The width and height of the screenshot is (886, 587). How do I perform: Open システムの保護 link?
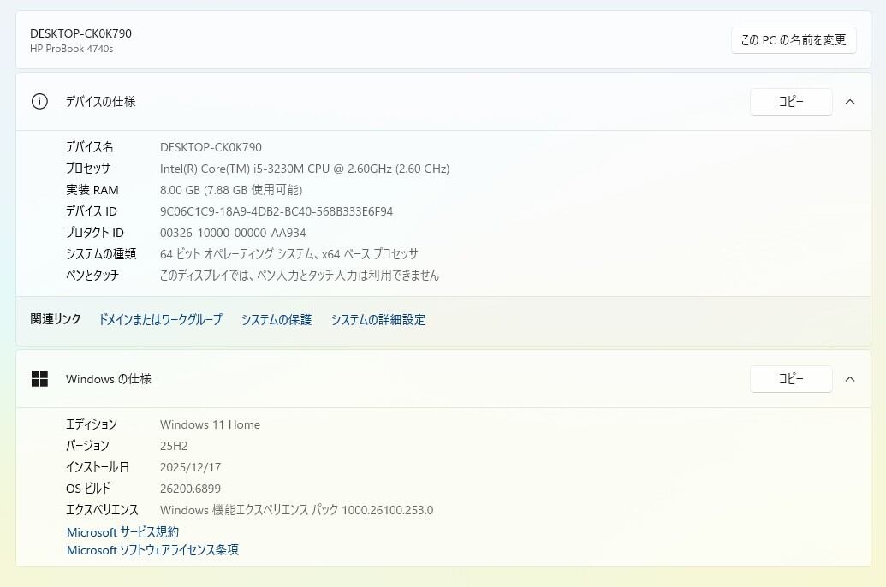(x=277, y=320)
